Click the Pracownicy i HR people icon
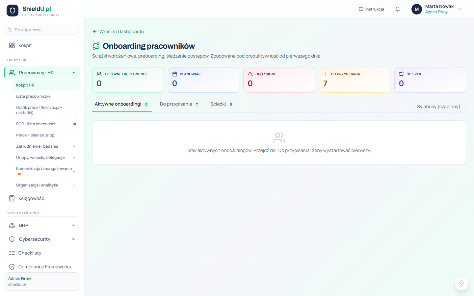The width and height of the screenshot is (474, 296). 12,73
